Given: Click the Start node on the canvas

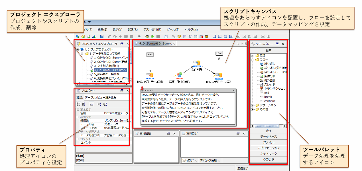Looking at the screenshot, I should coord(150,54).
